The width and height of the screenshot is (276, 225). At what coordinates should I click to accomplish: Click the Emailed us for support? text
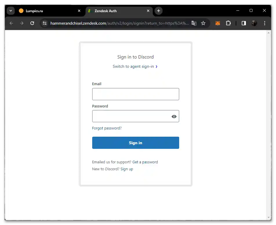tap(112, 162)
